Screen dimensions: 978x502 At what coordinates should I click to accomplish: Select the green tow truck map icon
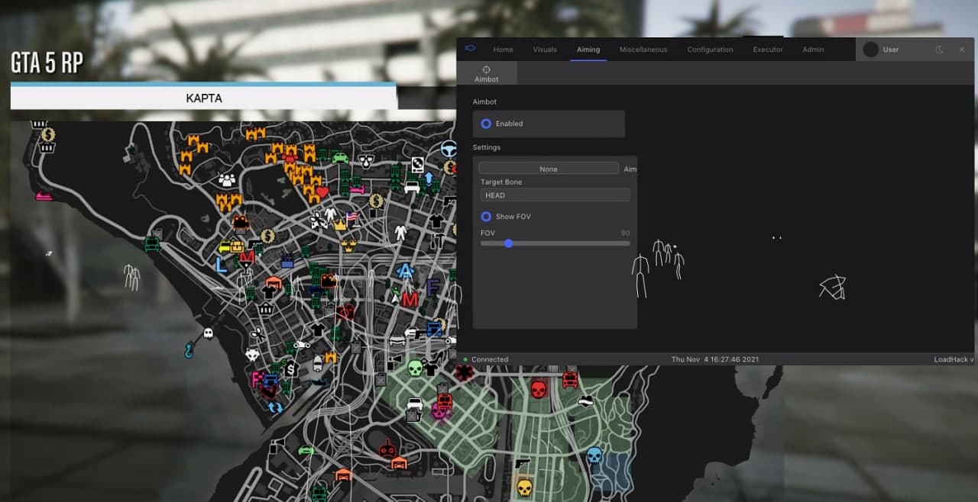152,245
